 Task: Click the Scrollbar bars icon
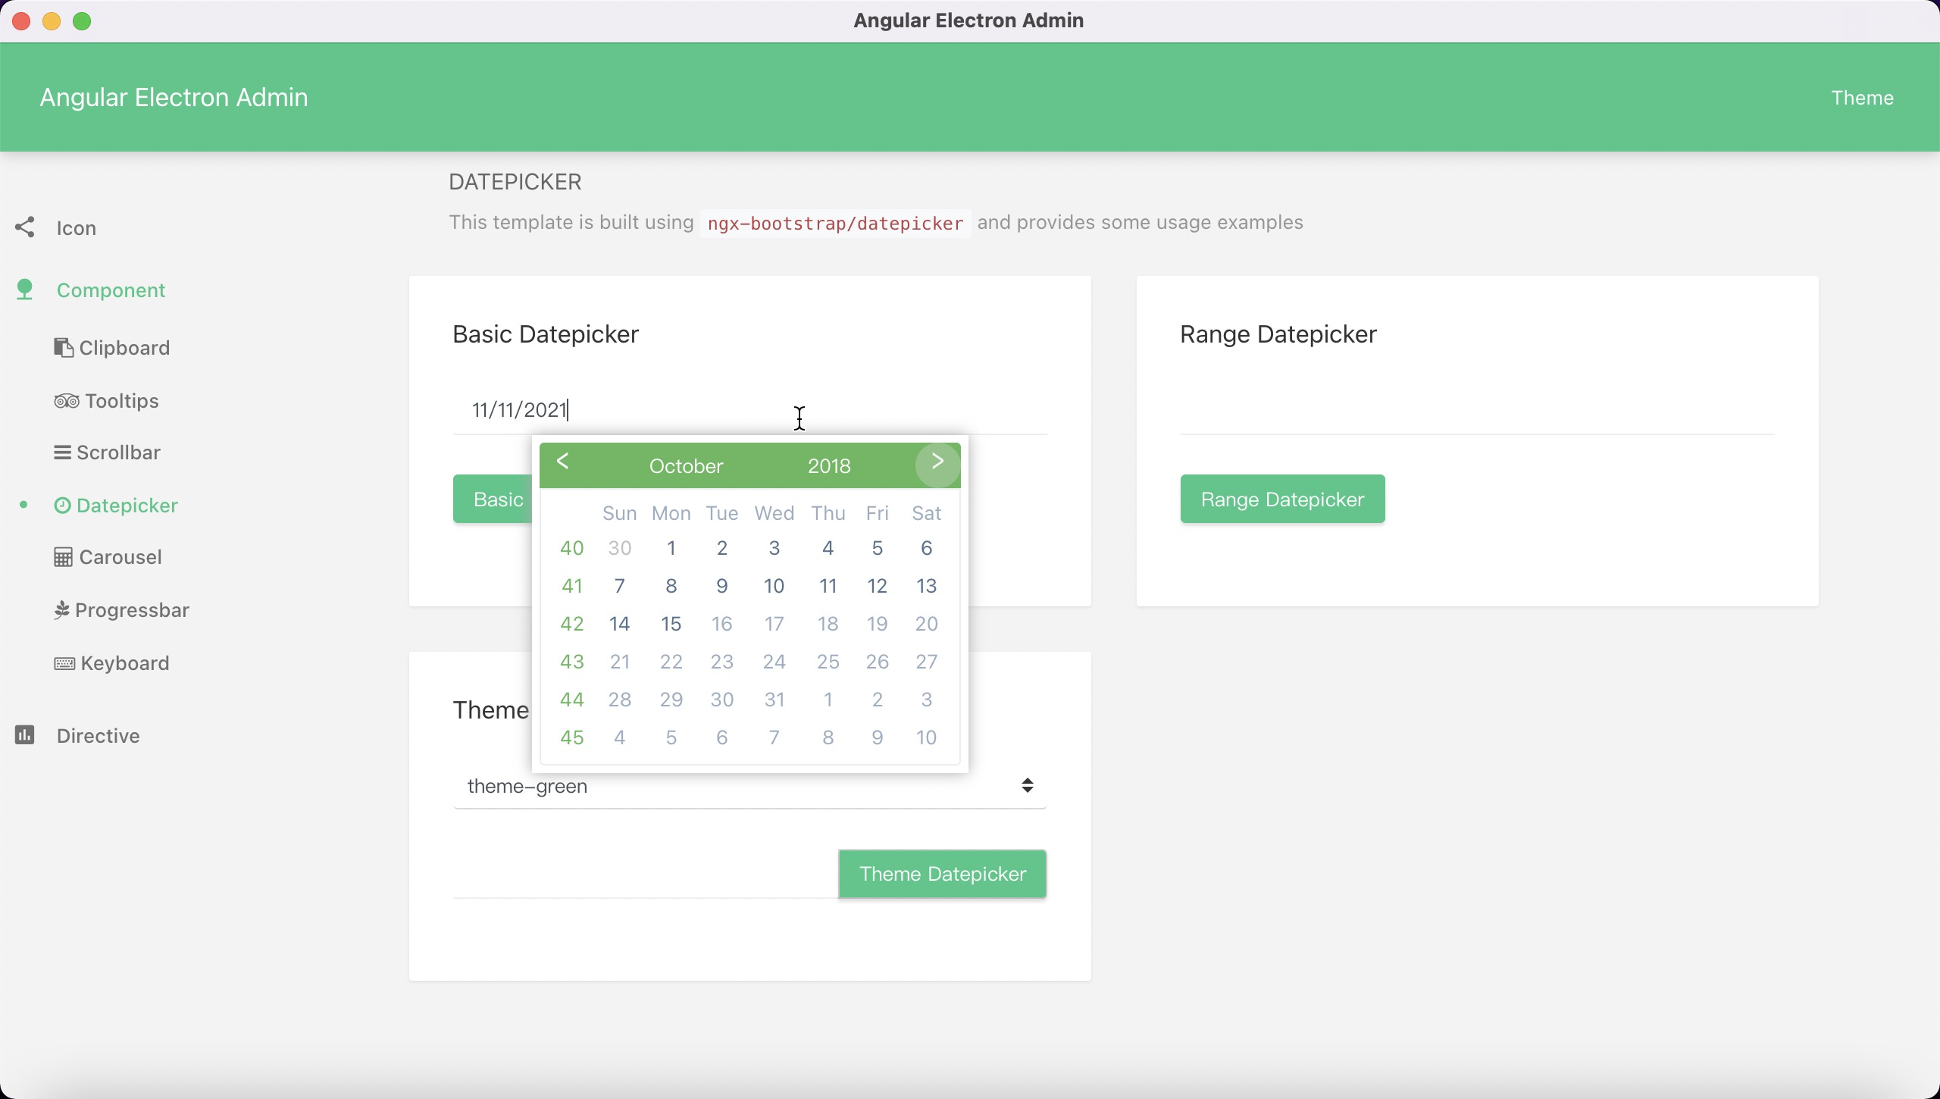(x=63, y=452)
